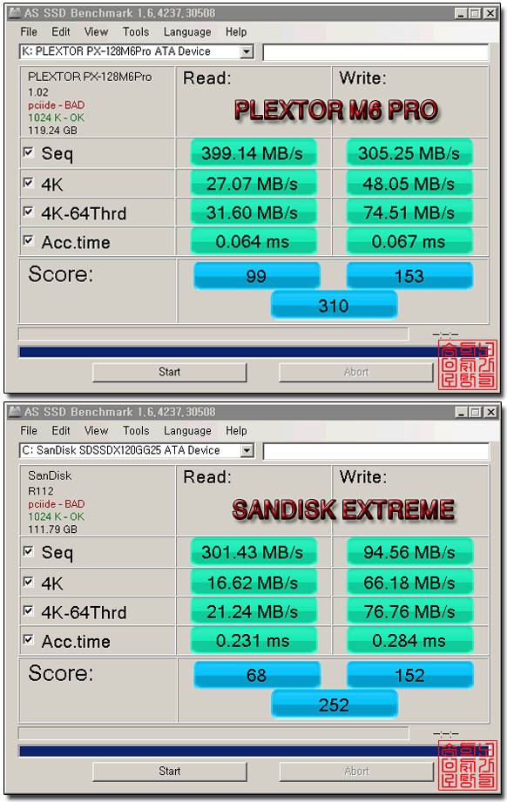Uncheck Seq test in Plextor window
507x802 pixels.
(x=29, y=152)
